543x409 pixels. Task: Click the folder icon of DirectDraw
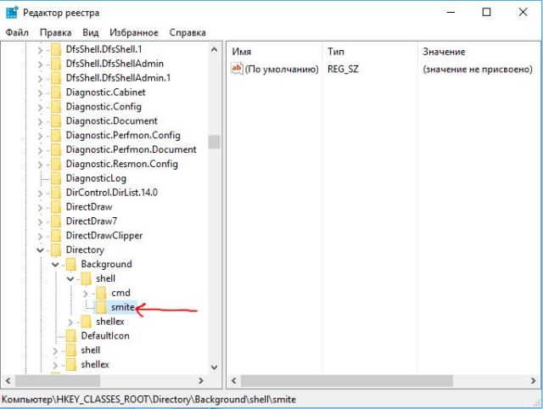[x=56, y=207]
